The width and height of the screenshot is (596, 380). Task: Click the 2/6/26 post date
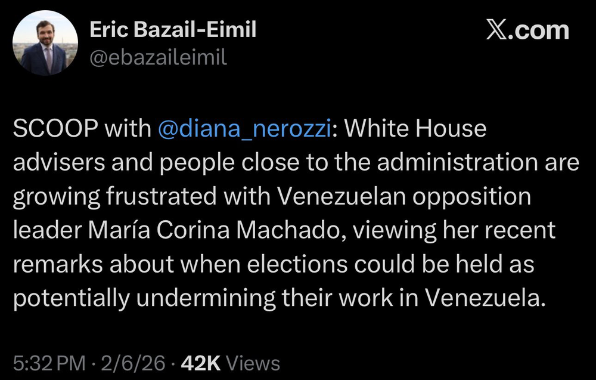click(134, 363)
